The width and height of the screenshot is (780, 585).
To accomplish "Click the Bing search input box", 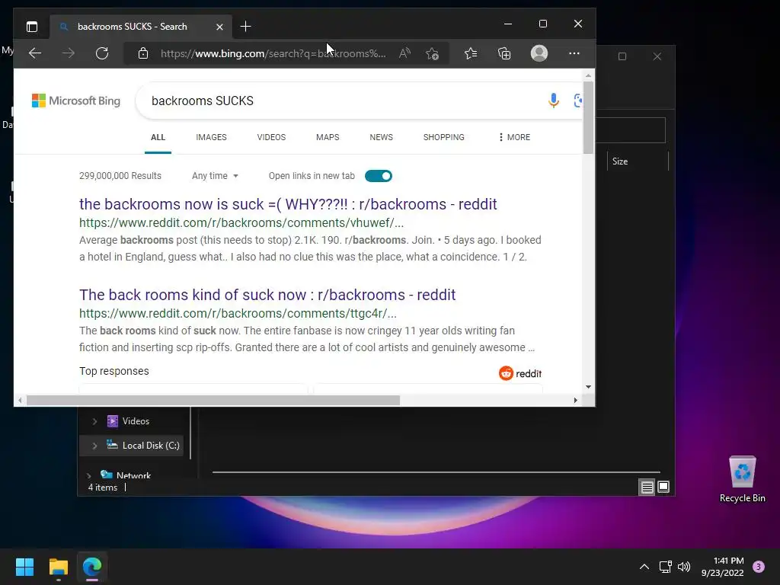I will pos(344,101).
